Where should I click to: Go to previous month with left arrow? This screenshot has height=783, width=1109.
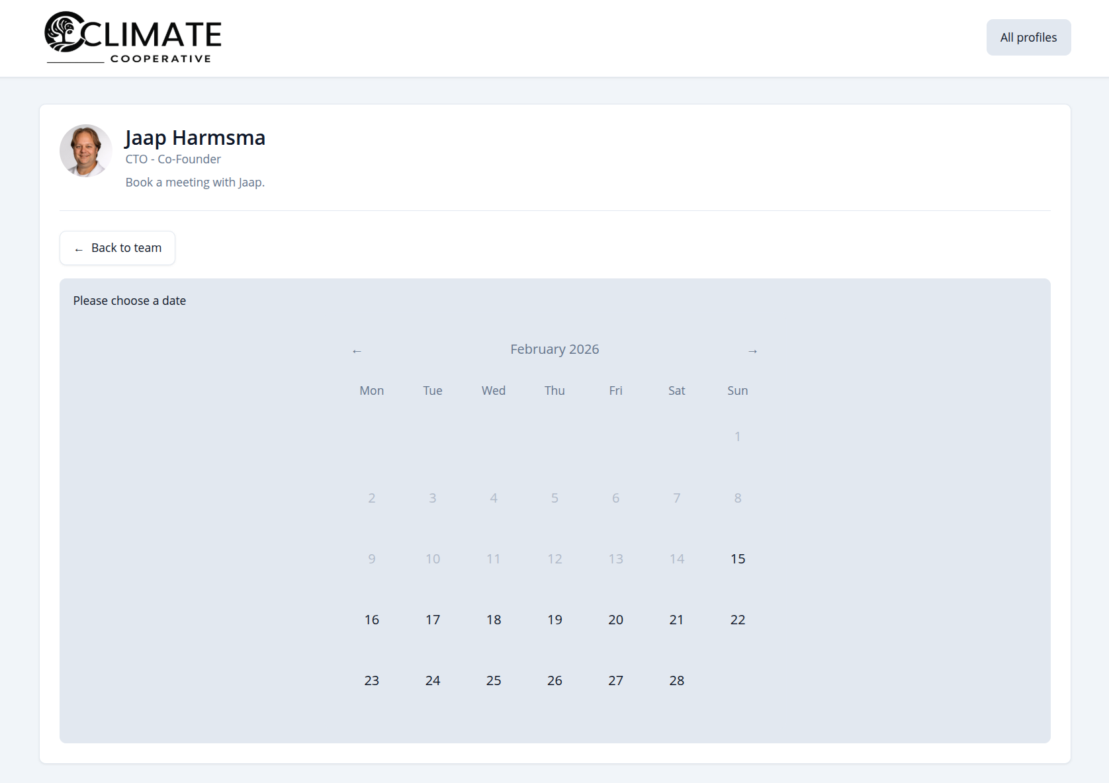[x=357, y=350]
